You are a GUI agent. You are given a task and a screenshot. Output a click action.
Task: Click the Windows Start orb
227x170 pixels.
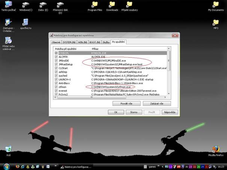(6, 167)
